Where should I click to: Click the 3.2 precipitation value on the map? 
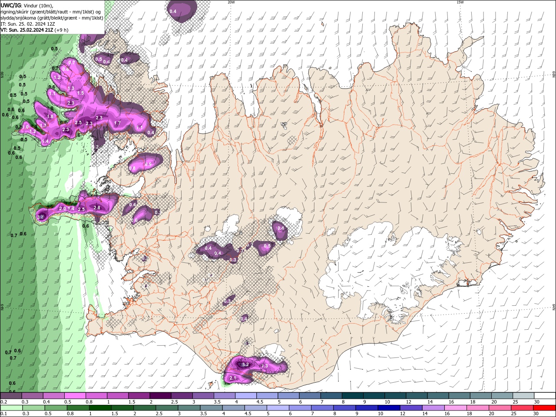pos(245,365)
